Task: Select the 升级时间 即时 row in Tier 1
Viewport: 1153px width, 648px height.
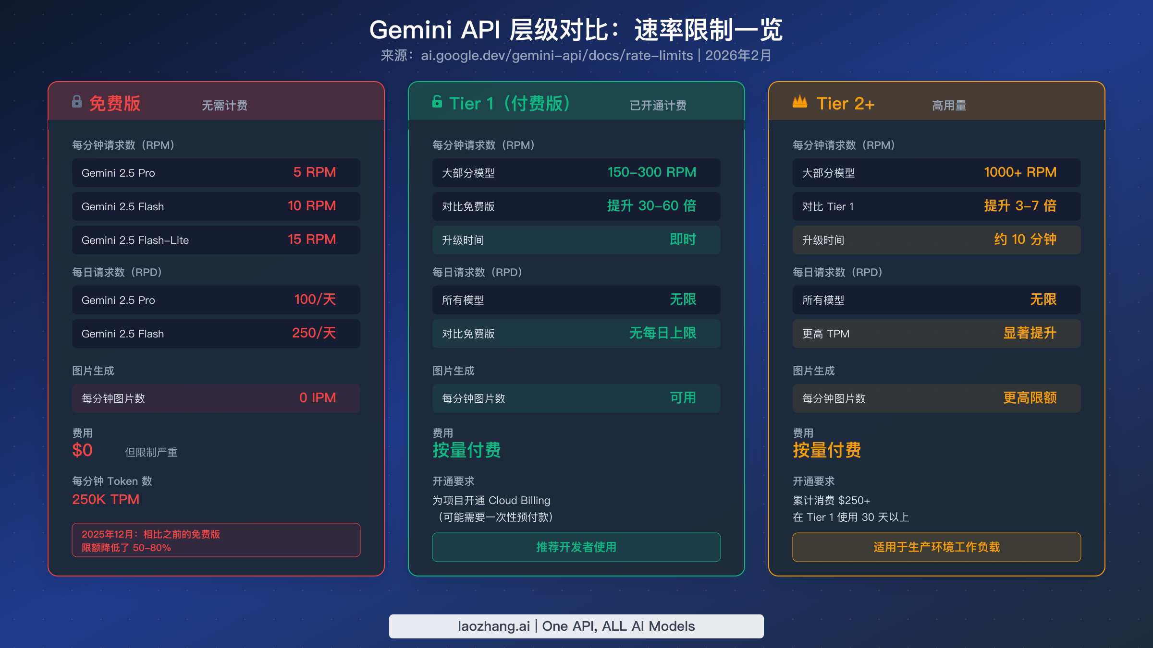Action: pyautogui.click(x=576, y=240)
